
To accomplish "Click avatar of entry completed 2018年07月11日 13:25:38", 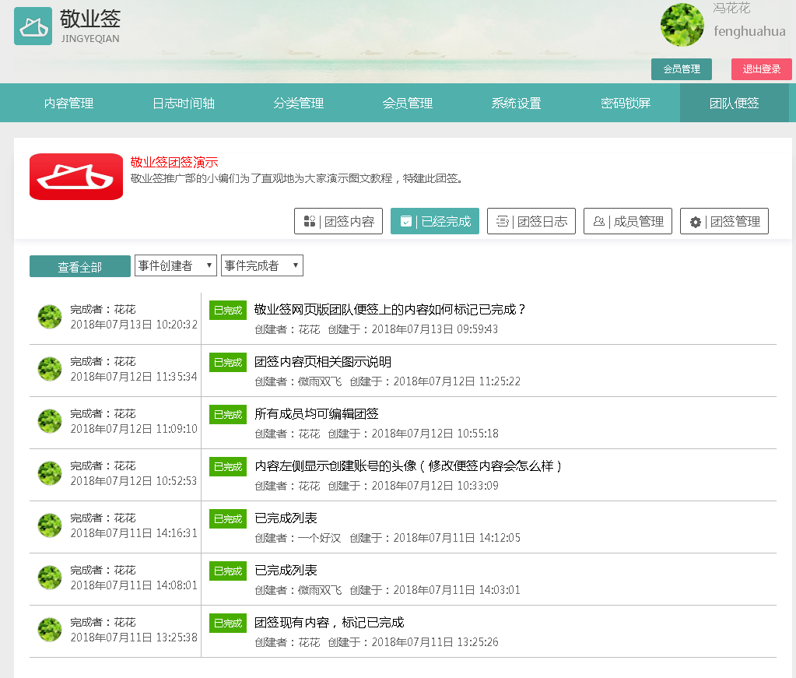I will [50, 631].
